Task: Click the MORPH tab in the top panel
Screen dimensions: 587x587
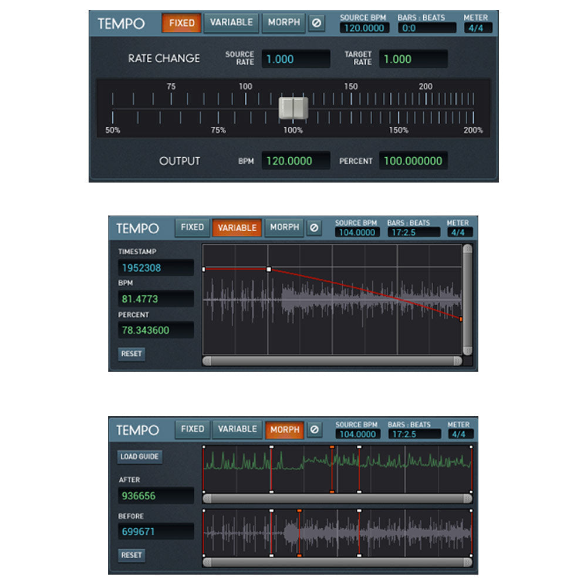Action: (284, 23)
